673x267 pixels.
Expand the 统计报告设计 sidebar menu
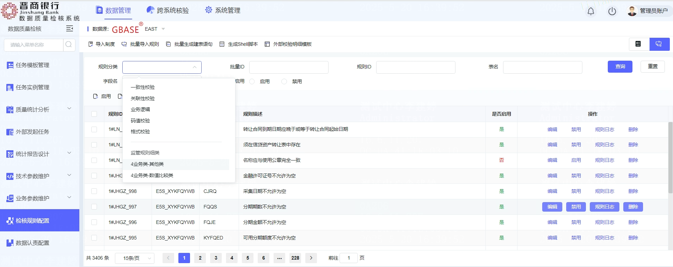click(x=39, y=154)
